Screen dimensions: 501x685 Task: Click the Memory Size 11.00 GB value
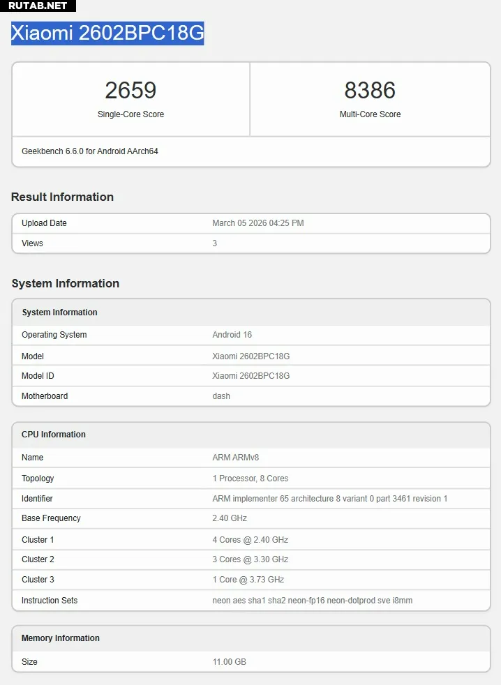click(x=229, y=662)
